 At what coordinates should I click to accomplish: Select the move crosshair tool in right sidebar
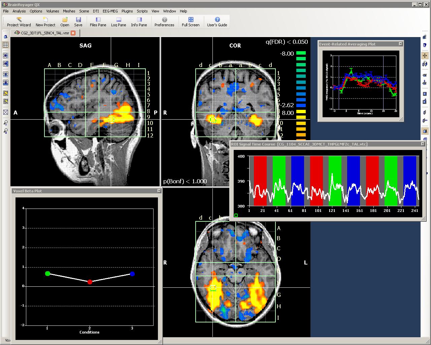coord(425,56)
